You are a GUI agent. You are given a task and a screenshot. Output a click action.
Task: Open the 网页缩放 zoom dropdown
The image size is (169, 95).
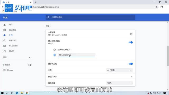pos(119,83)
